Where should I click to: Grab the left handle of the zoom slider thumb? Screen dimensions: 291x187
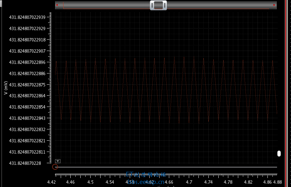point(152,5)
